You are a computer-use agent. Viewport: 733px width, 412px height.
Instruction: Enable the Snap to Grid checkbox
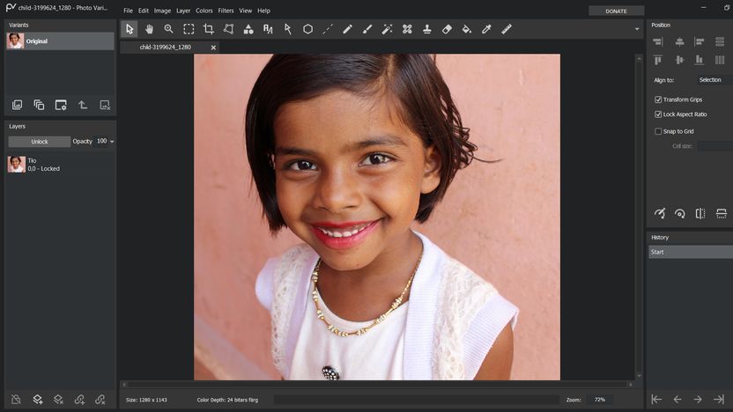click(x=658, y=131)
